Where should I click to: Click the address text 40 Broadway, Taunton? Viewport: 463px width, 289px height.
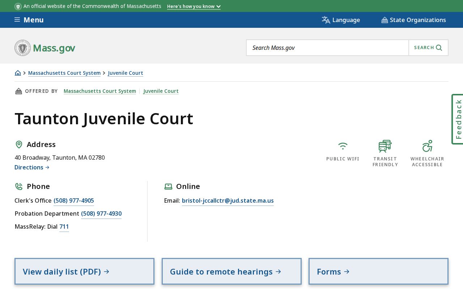[60, 158]
